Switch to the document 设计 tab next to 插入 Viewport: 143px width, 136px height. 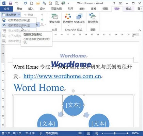(x=42, y=9)
